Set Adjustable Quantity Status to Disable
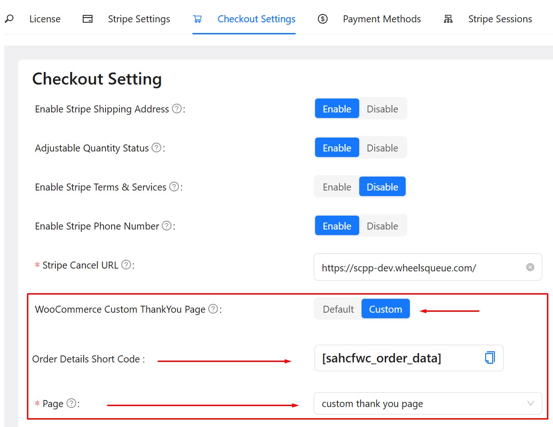The width and height of the screenshot is (553, 427). (382, 148)
